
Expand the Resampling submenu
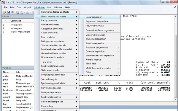coord(57,106)
